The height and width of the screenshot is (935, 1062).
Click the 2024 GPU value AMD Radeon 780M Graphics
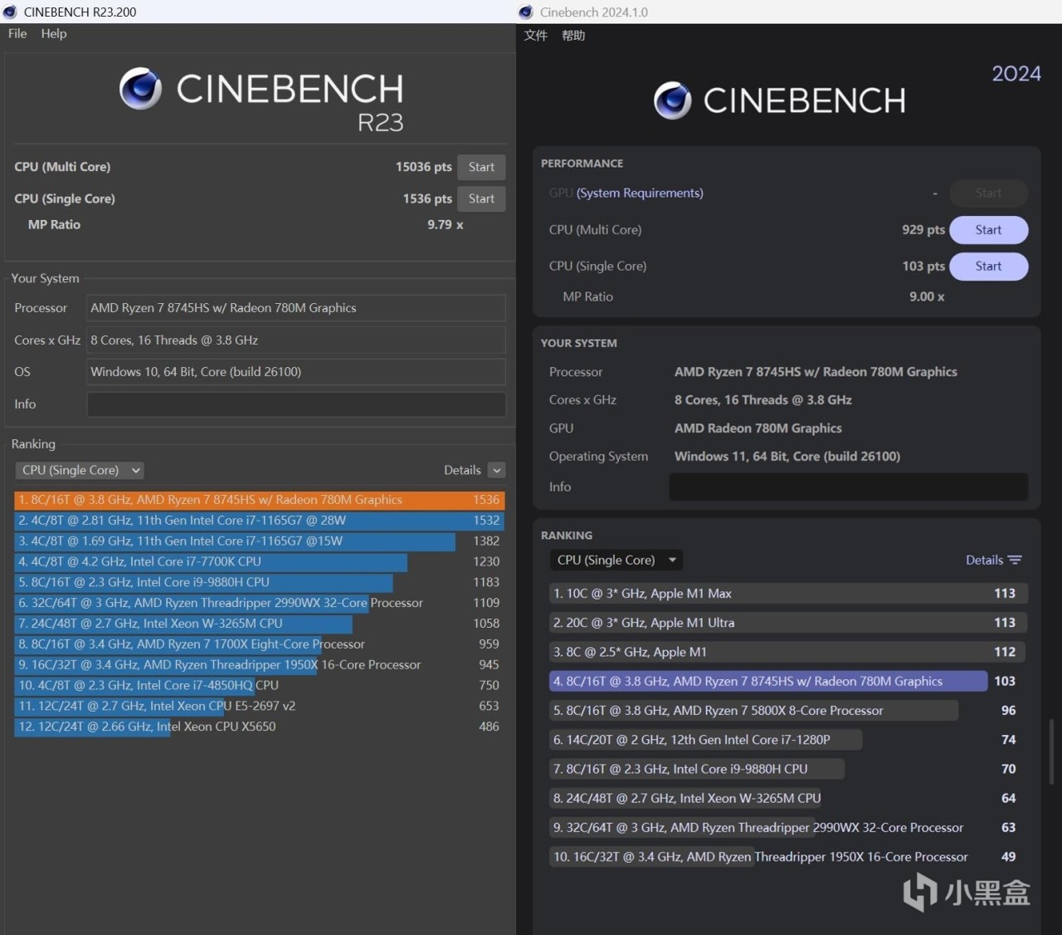(758, 428)
